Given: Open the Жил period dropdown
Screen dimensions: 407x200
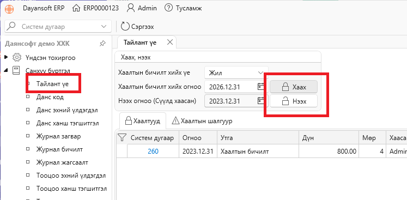Looking at the screenshot, I should (x=236, y=72).
